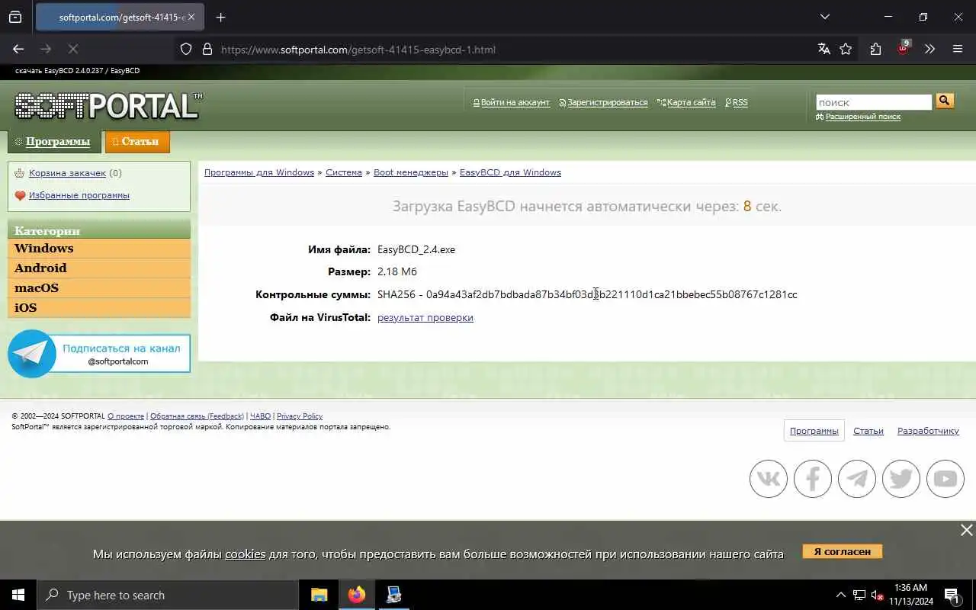The image size is (976, 610).
Task: Click the SHA256 checksum text
Action: [587, 294]
